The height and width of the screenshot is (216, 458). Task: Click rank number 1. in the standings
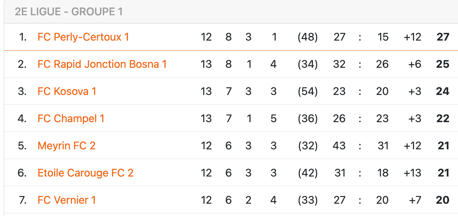point(23,37)
